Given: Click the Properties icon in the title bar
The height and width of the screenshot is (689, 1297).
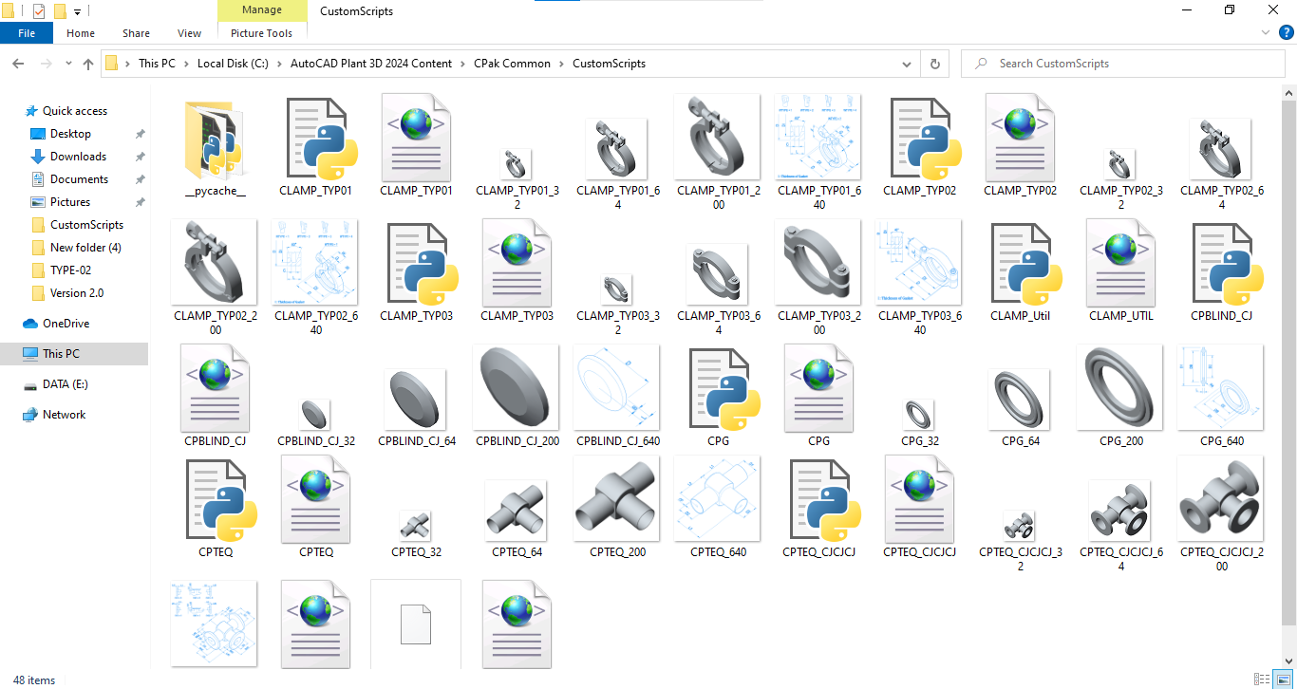Looking at the screenshot, I should coord(39,11).
